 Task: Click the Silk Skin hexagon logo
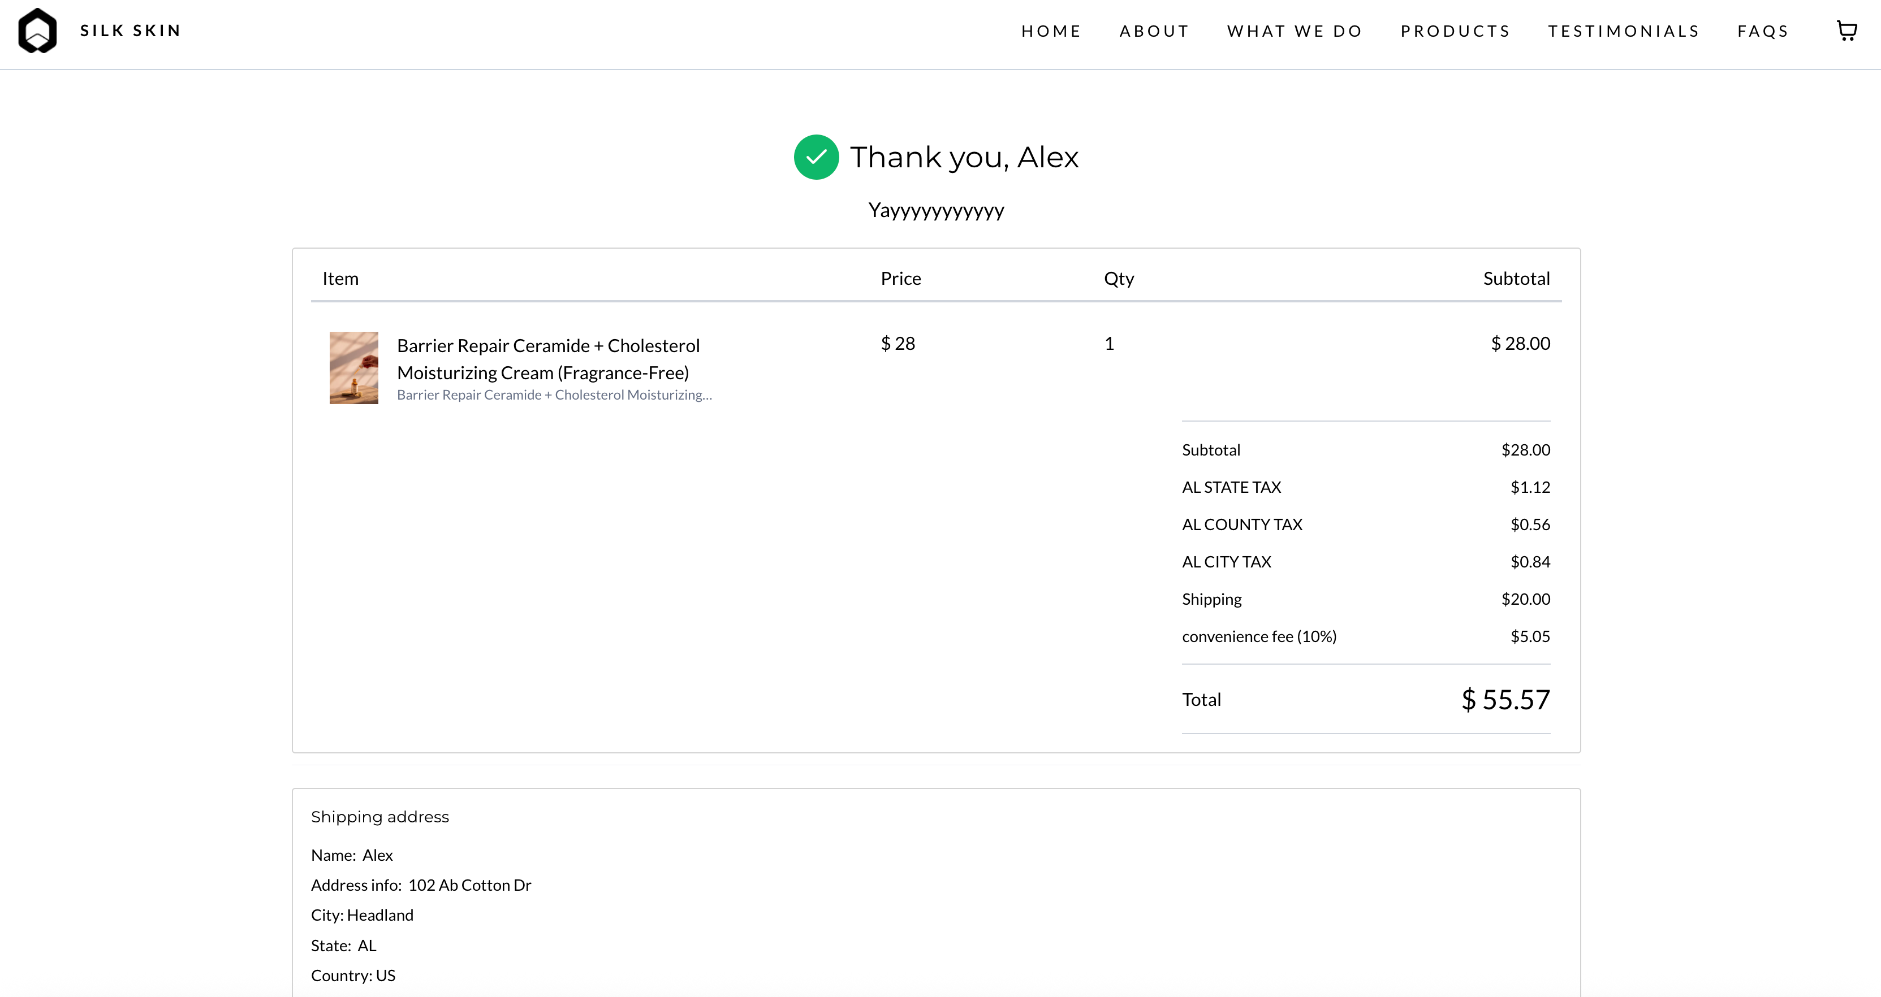[37, 31]
